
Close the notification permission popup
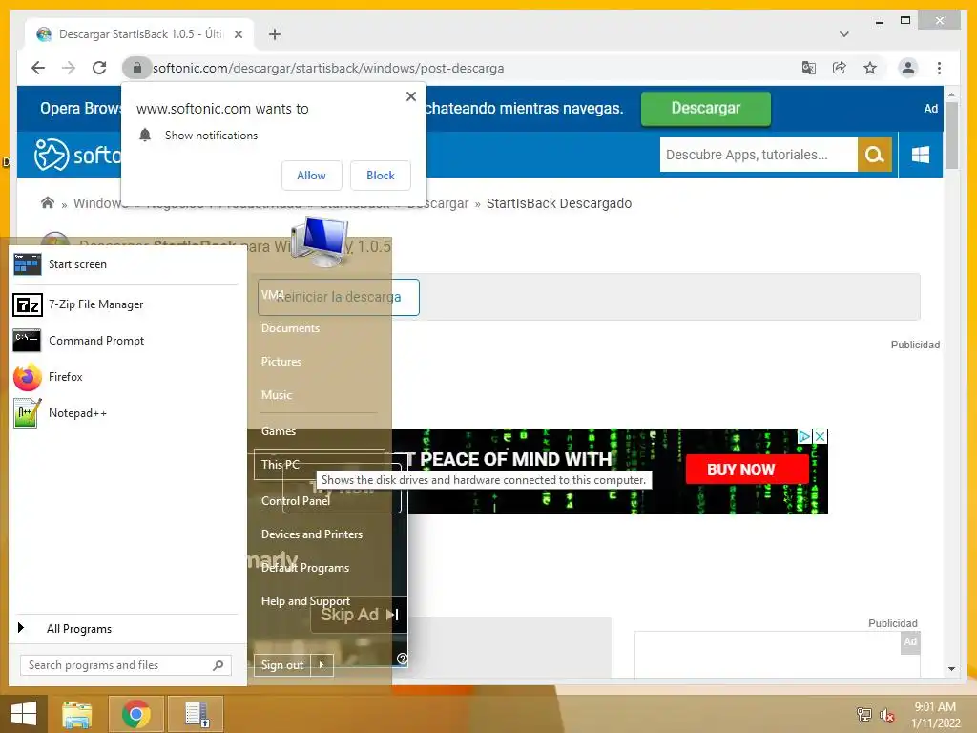pos(410,96)
